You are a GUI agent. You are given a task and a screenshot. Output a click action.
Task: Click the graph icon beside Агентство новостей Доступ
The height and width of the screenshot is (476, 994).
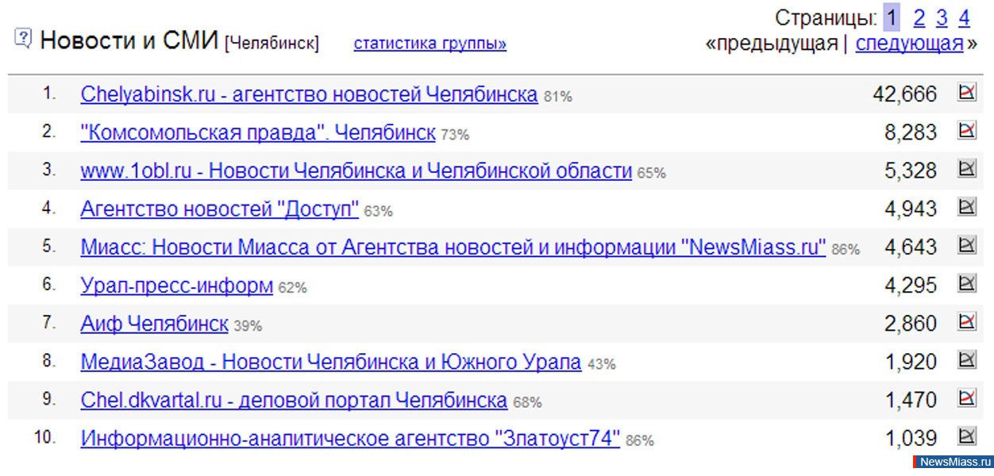(x=966, y=208)
